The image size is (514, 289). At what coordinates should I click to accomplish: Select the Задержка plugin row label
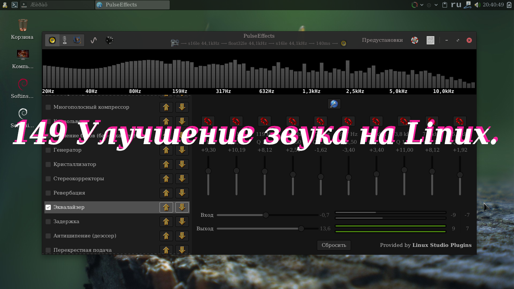coord(66,222)
